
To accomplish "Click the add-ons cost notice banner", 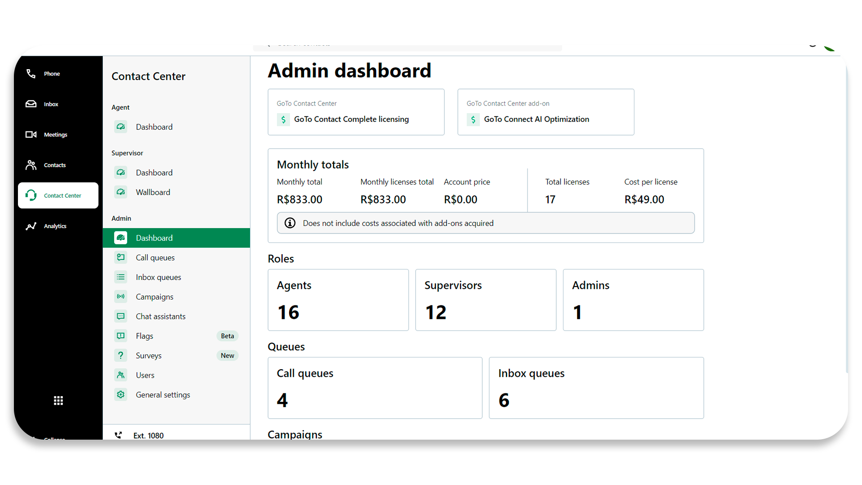I will 486,223.
